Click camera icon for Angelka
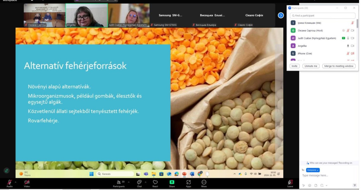The width and height of the screenshot is (362, 190). point(352,46)
